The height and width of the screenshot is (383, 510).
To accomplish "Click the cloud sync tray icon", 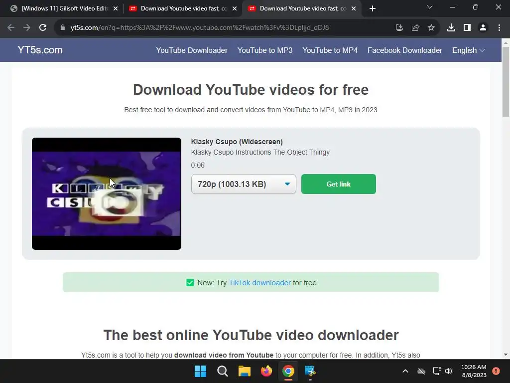I will tap(421, 371).
